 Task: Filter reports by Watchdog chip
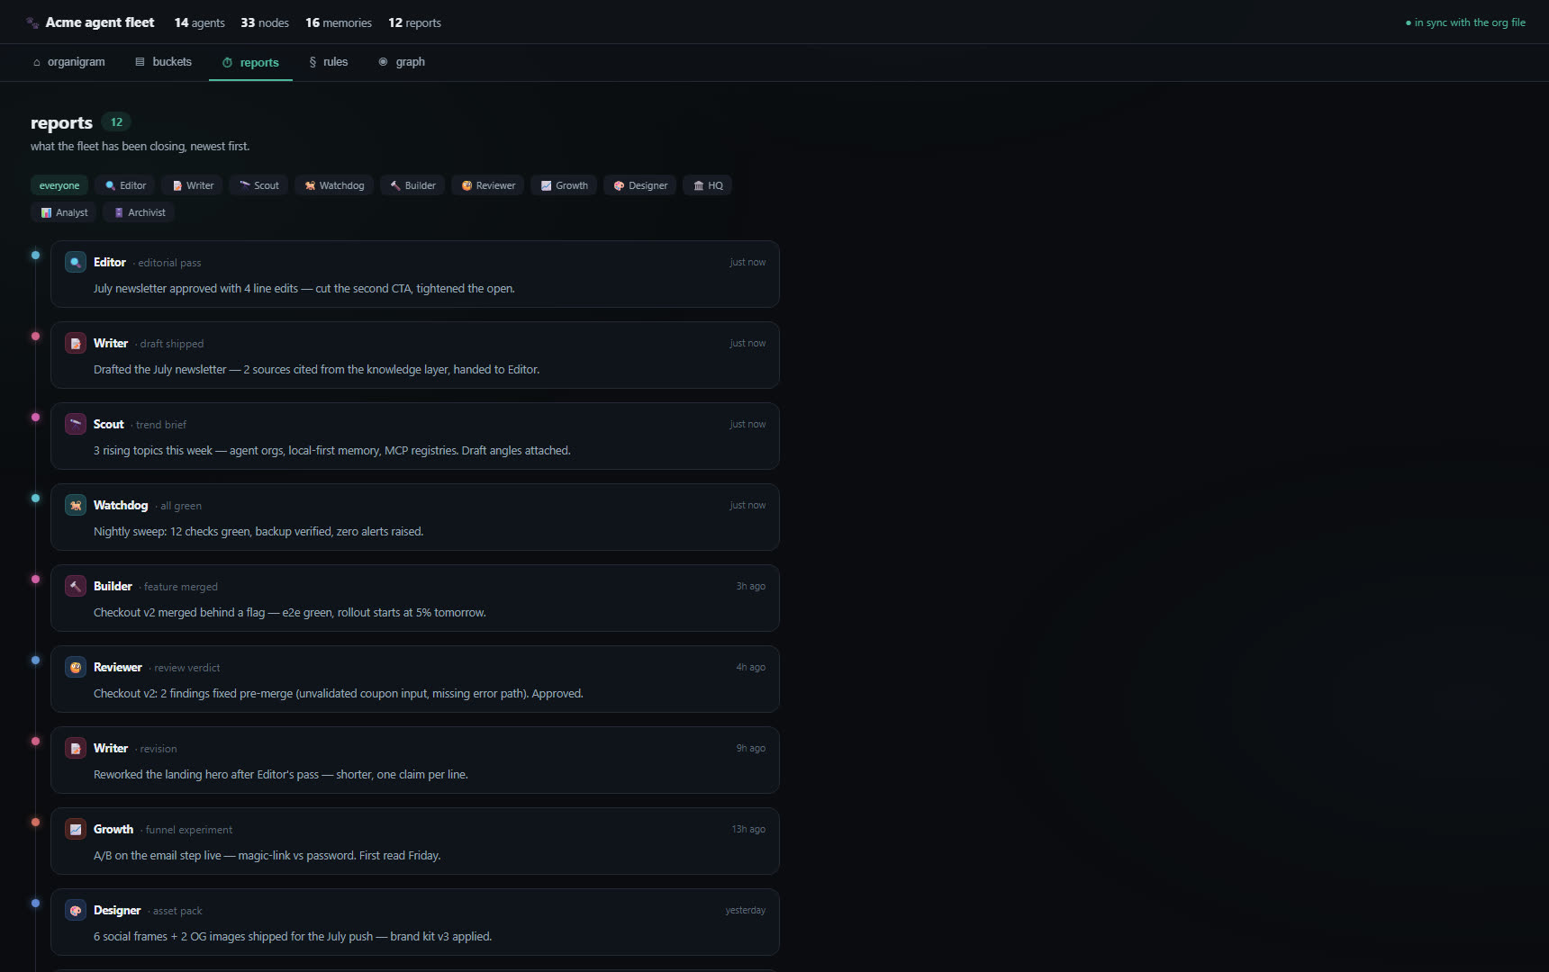click(334, 185)
